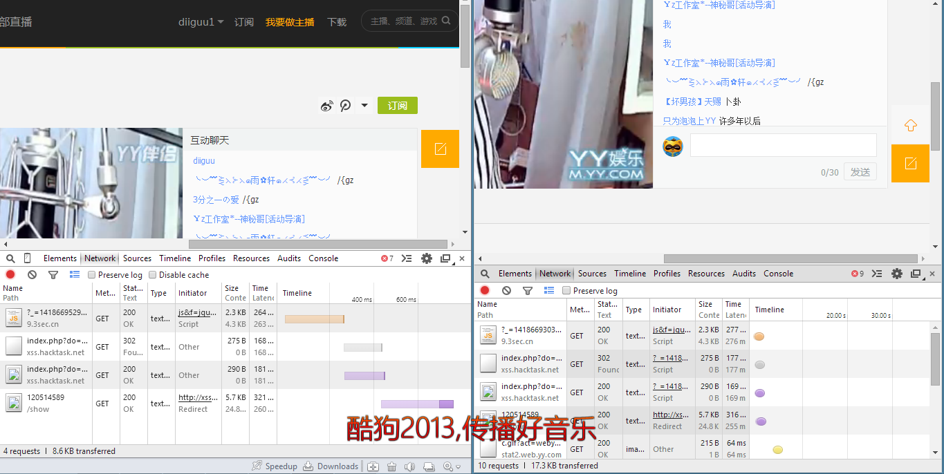The image size is (944, 474).
Task: Open the filter funnel in left Network panel
Action: pyautogui.click(x=53, y=274)
